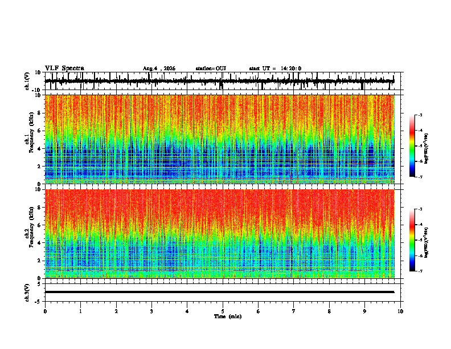
Task: Click the "8" kHz tick on ch.2 frequency axis
Action: [x=40, y=208]
